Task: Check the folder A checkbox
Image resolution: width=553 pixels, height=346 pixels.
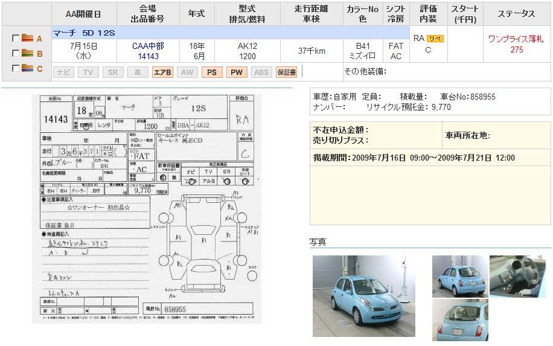Action: point(16,38)
